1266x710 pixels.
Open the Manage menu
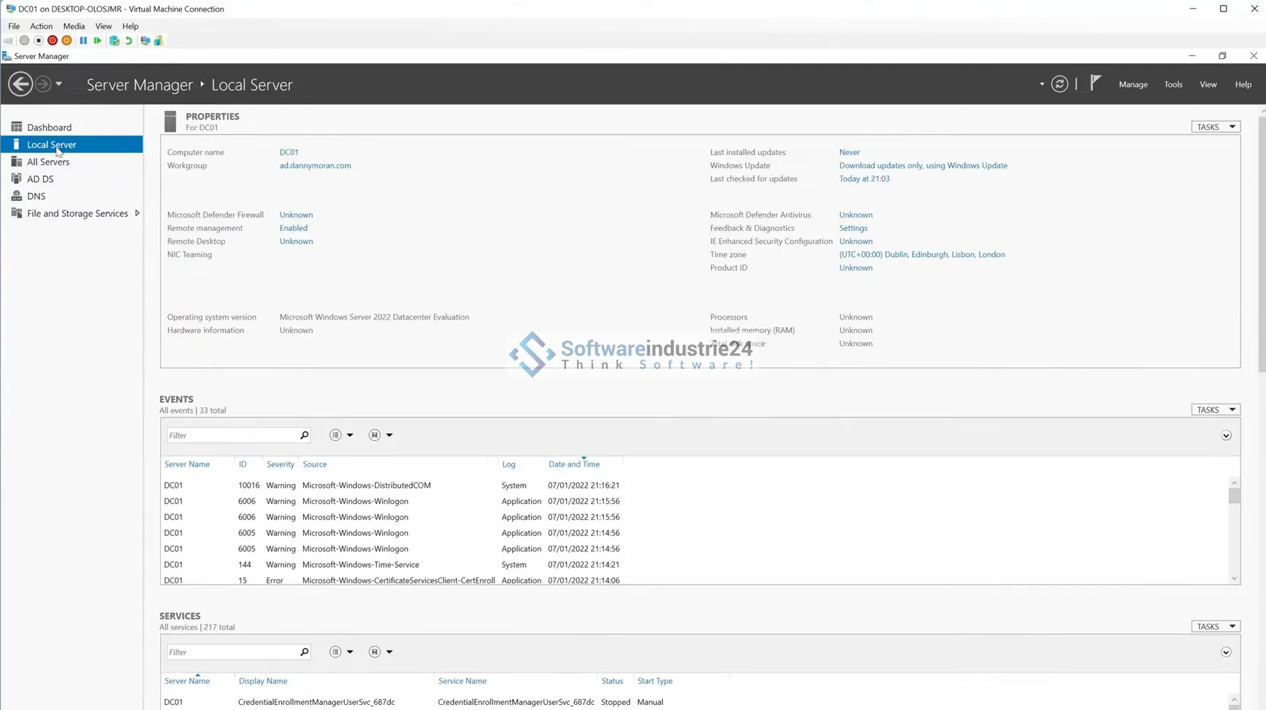coord(1133,84)
